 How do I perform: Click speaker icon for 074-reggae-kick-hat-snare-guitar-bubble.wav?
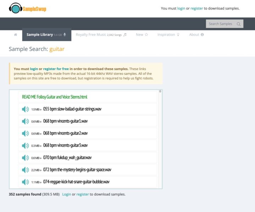click(25, 182)
